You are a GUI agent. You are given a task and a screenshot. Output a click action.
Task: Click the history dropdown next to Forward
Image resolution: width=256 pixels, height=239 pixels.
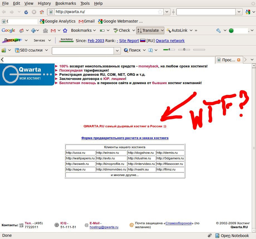pos(19,12)
